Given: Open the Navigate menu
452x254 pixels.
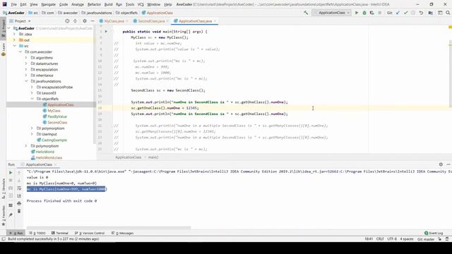Looking at the screenshot, I should click(48, 4).
